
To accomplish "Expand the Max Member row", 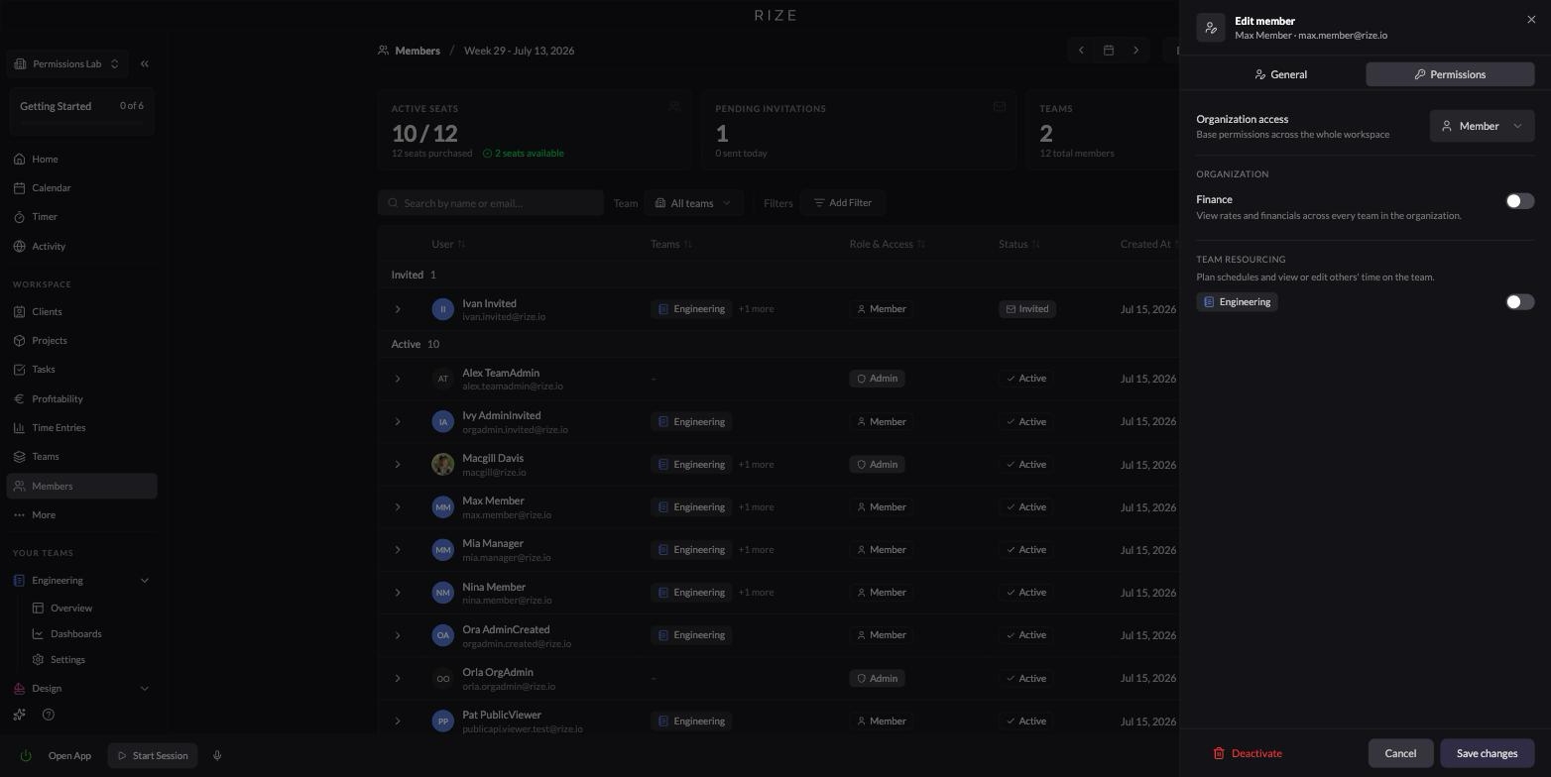I will pyautogui.click(x=398, y=507).
